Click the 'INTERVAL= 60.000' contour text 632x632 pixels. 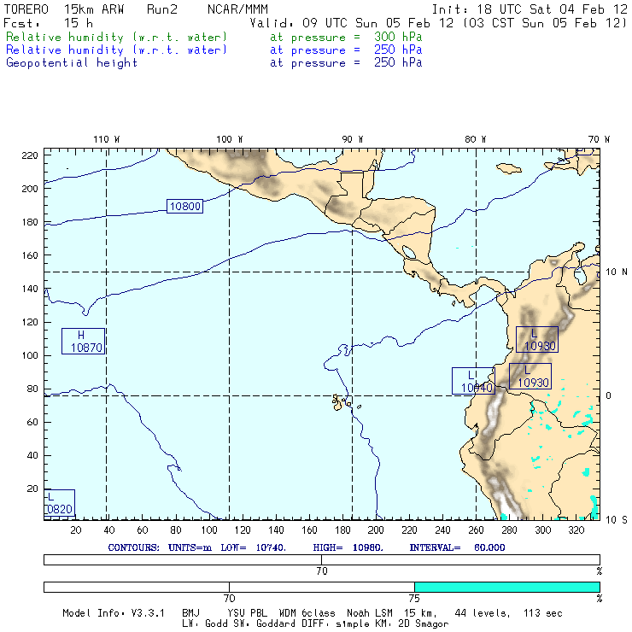click(x=457, y=547)
